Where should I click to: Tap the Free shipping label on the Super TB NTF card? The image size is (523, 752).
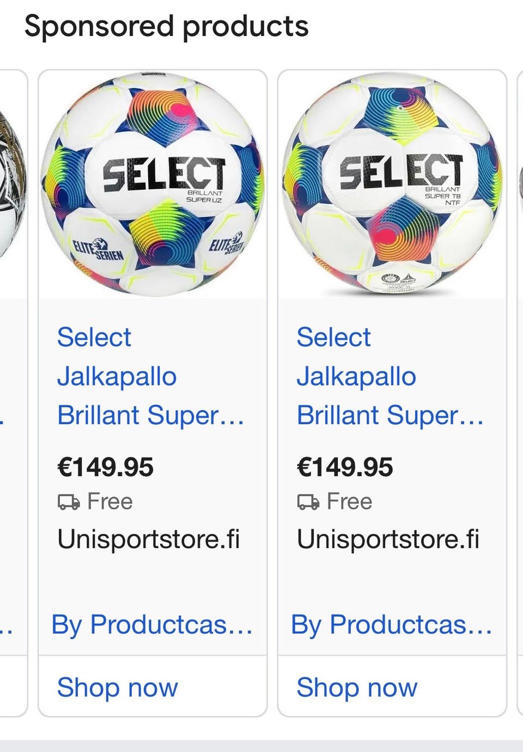click(x=350, y=502)
